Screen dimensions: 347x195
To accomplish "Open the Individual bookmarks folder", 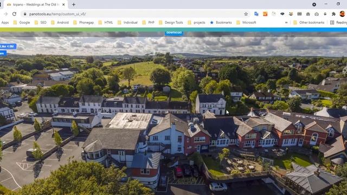I will pyautogui.click(x=127, y=22).
